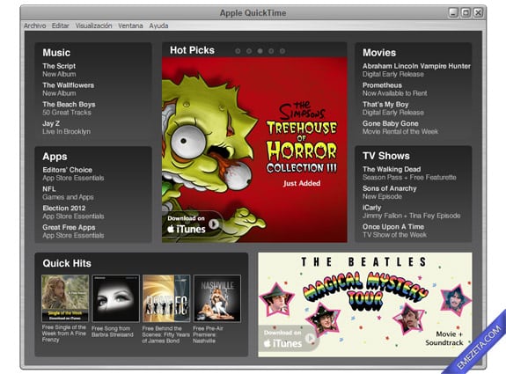Screen dimensions: 506x374
Task: Open The Script New Album link
Action: point(59,70)
